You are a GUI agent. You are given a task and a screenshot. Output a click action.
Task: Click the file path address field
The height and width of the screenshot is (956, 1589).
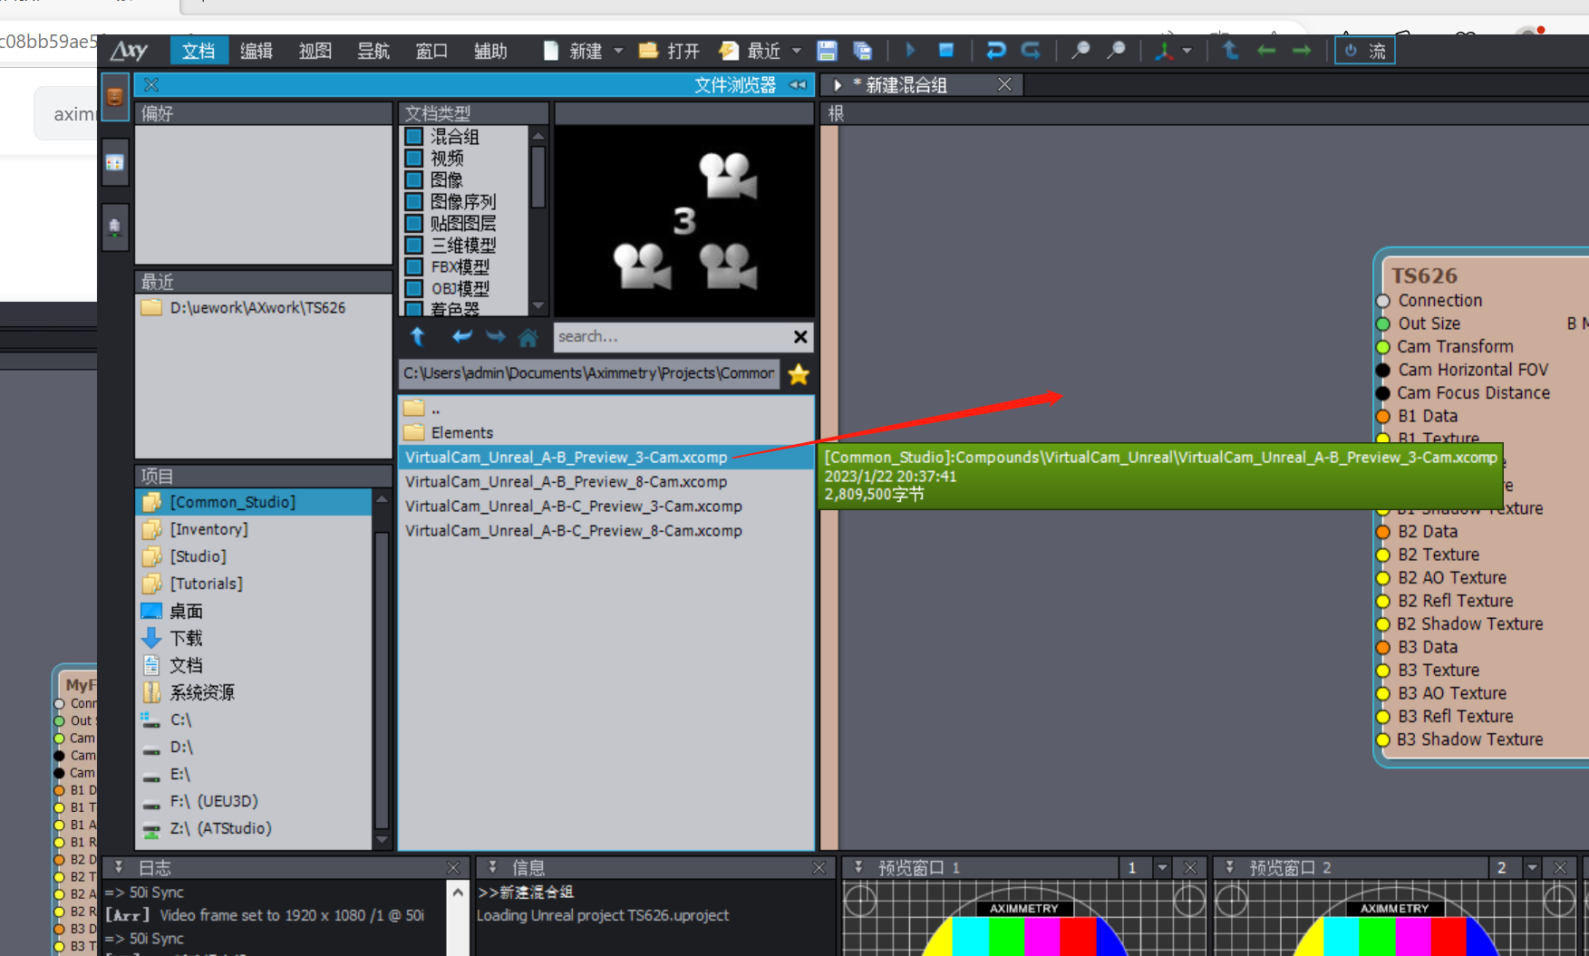click(589, 373)
